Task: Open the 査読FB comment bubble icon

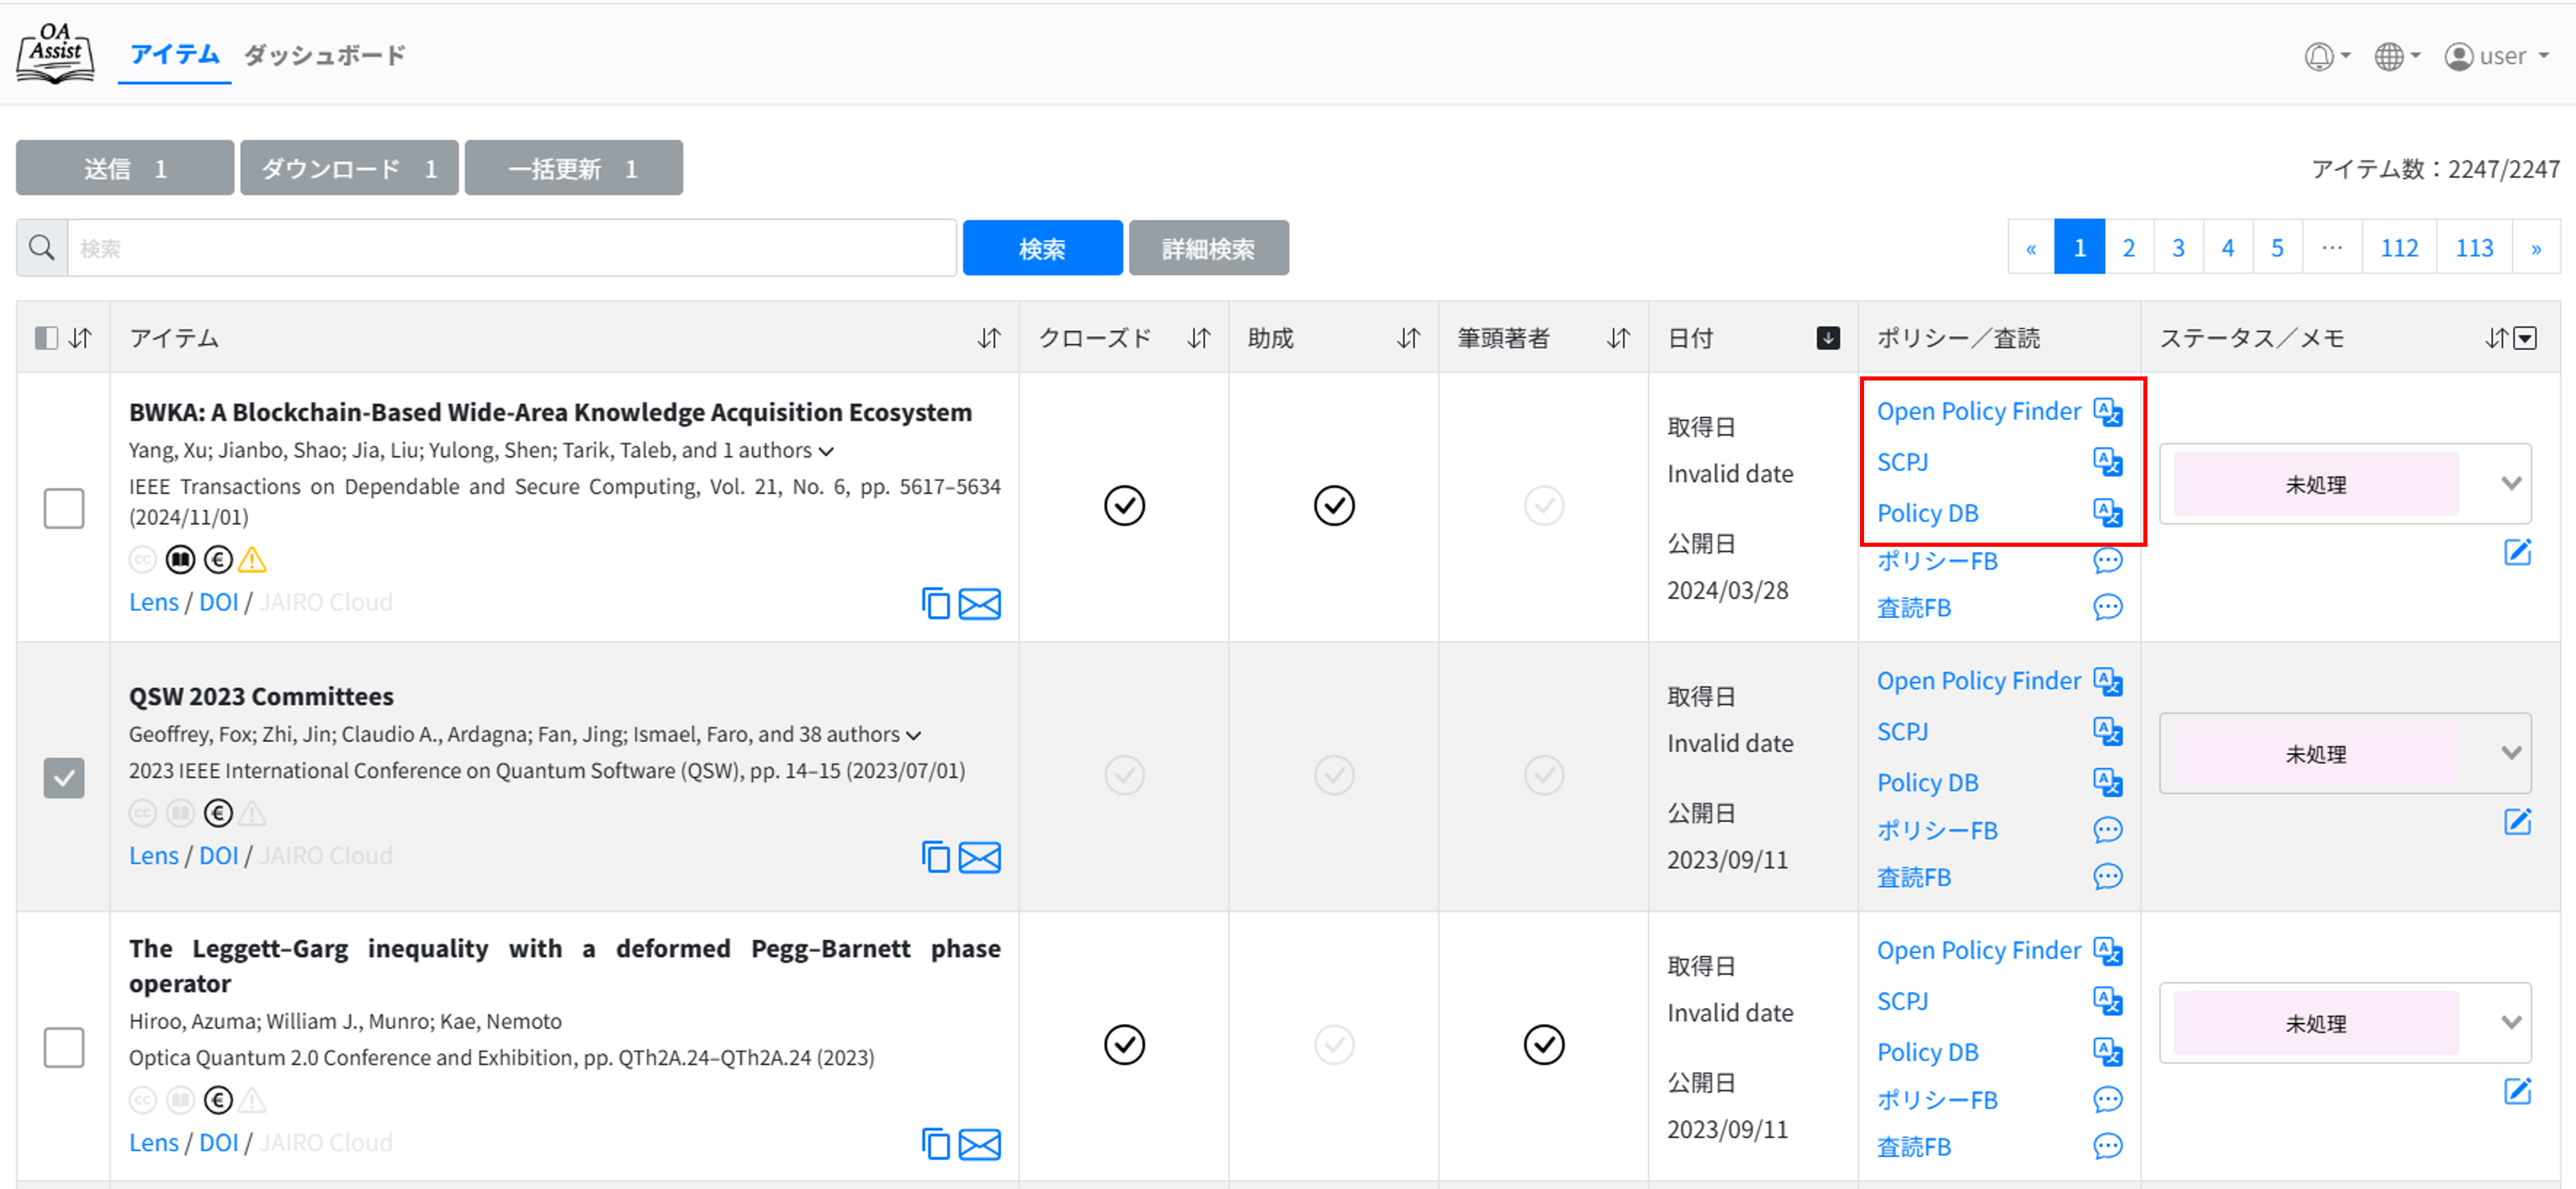Action: click(2108, 607)
